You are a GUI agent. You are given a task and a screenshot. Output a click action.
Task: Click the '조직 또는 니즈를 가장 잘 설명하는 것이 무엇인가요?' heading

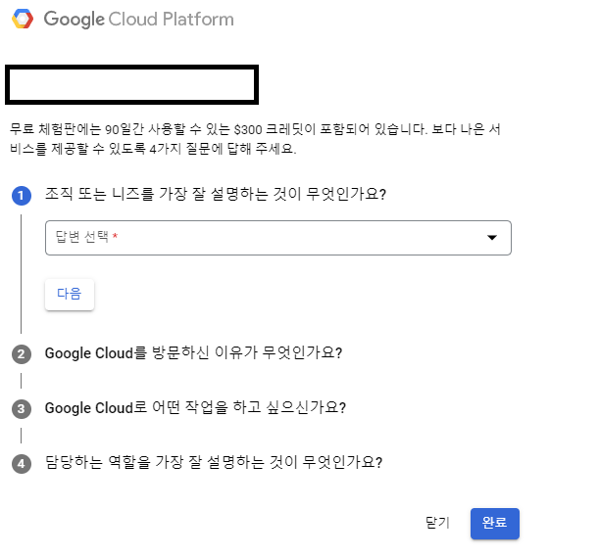(x=216, y=194)
